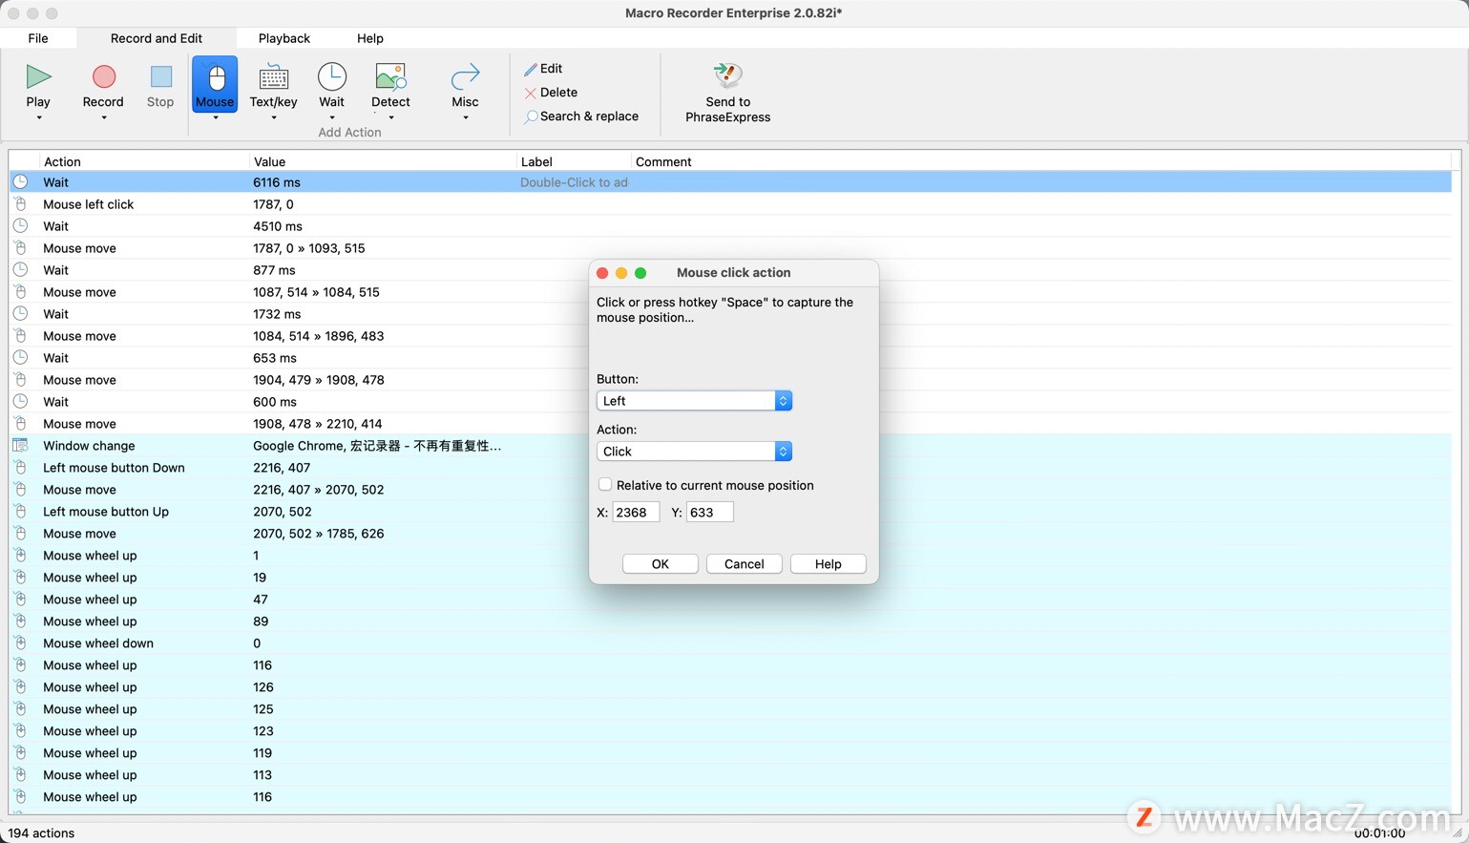Viewport: 1469px width, 843px height.
Task: Open the File menu
Action: click(x=38, y=38)
